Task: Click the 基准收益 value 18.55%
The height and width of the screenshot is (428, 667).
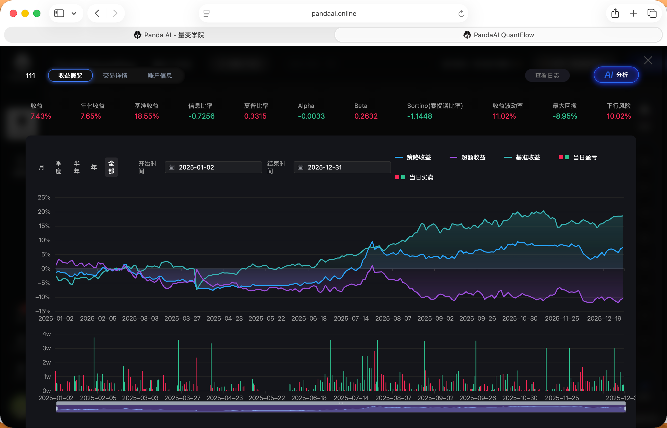Action: tap(147, 116)
